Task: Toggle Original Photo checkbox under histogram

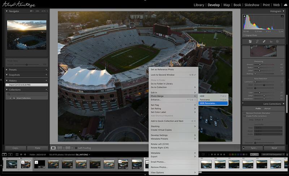Action: pyautogui.click(x=244, y=35)
